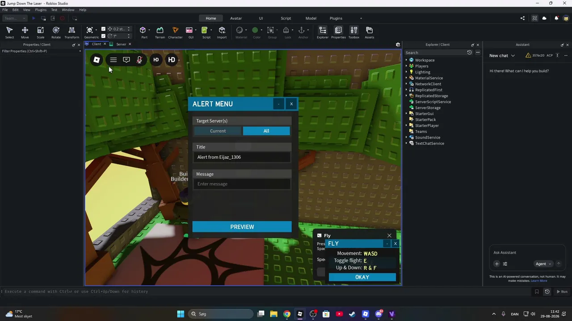Minimize the Alert Menu with dash button

(x=278, y=104)
